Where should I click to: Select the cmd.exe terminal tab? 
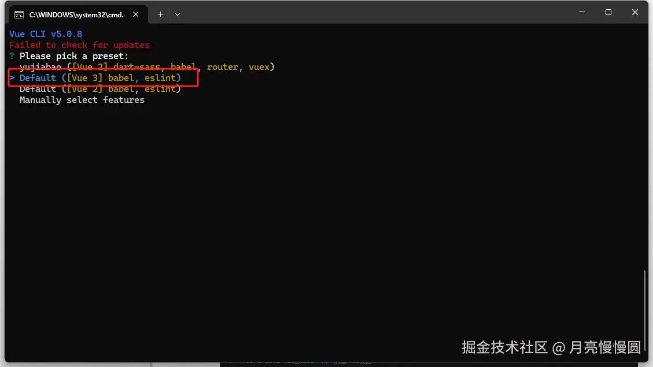click(78, 14)
